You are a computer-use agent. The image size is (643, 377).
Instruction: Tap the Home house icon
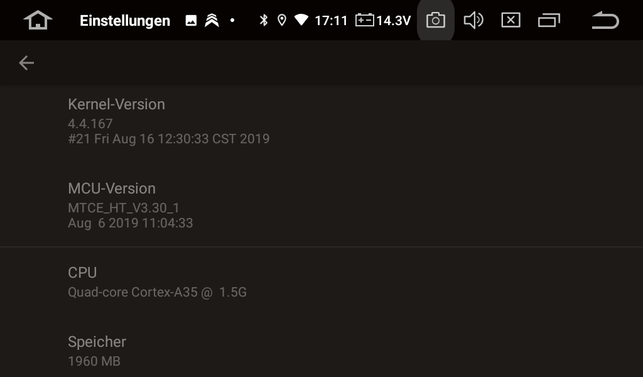tap(38, 20)
